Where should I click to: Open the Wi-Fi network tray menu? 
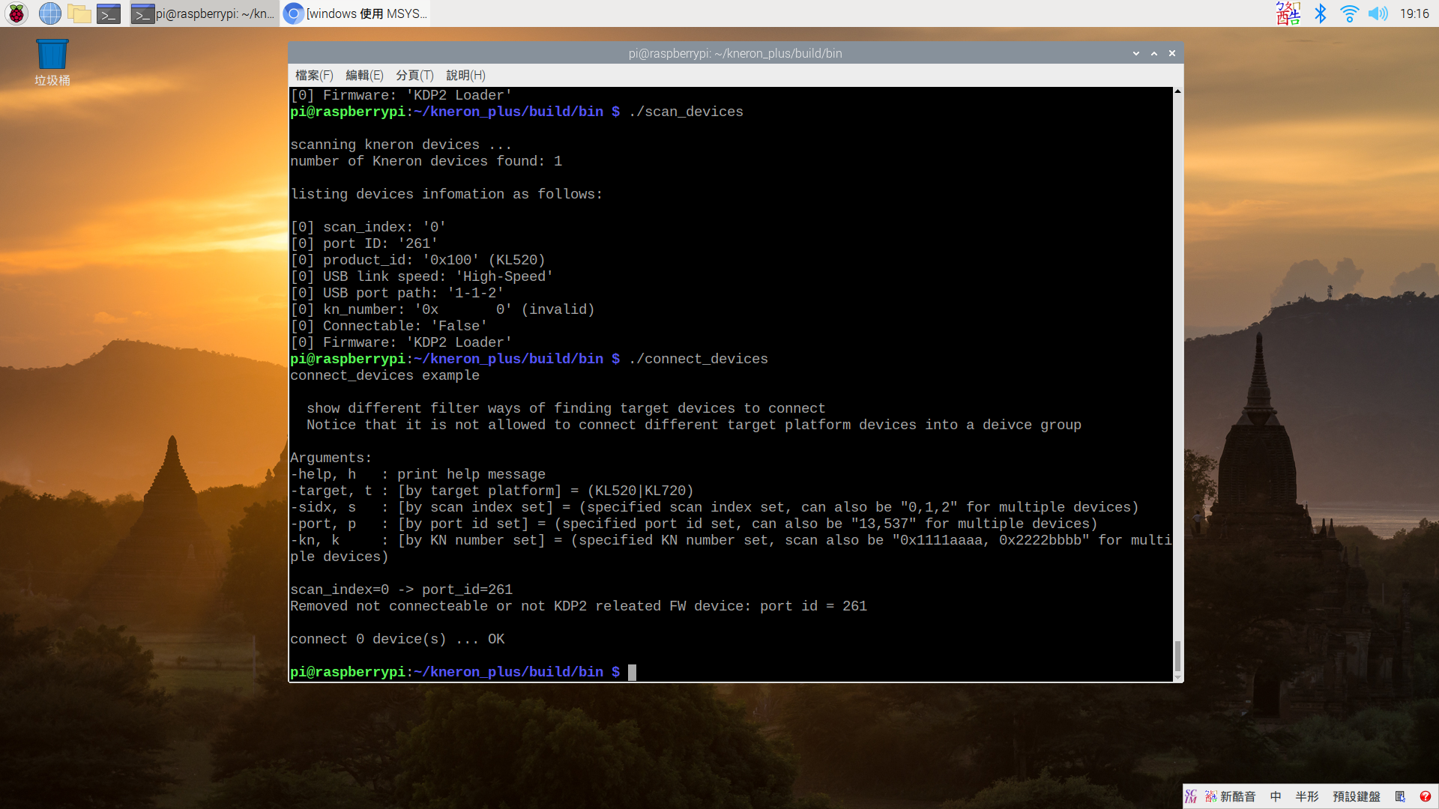click(1349, 13)
